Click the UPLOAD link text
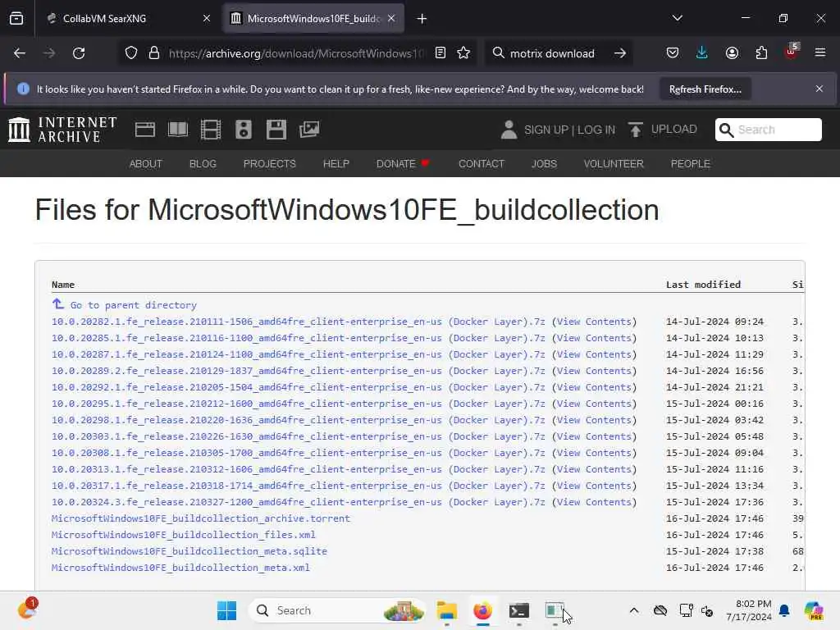This screenshot has width=840, height=630. pos(674,129)
